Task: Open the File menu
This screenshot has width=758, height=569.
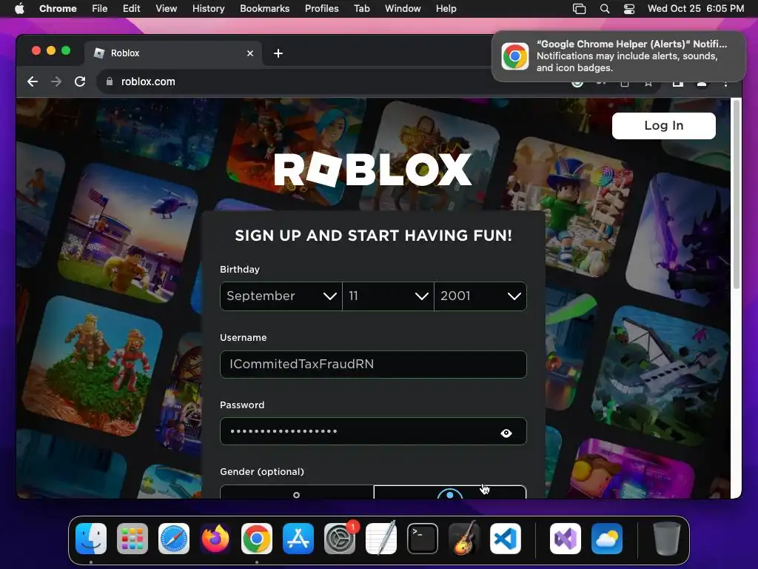Action: click(100, 9)
